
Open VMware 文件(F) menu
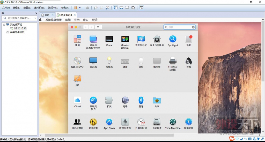tap(6, 8)
